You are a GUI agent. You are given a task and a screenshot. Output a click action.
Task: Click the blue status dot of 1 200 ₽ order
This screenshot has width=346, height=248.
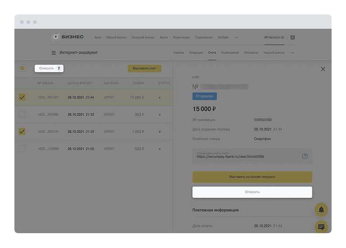160,132
